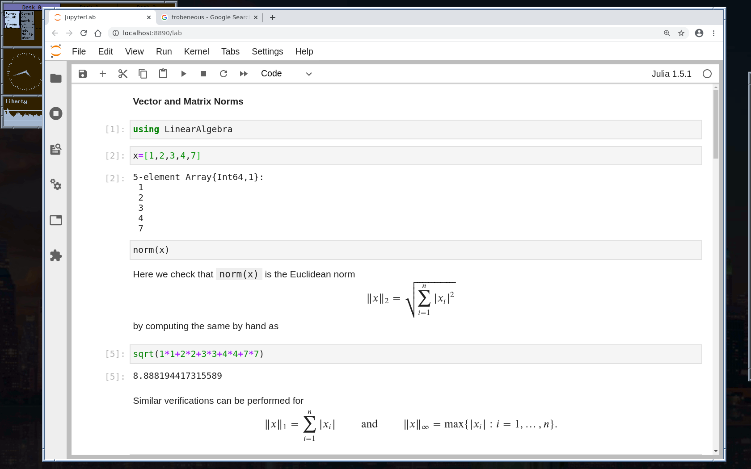751x469 pixels.
Task: Run the selected cell with play icon
Action: (183, 74)
